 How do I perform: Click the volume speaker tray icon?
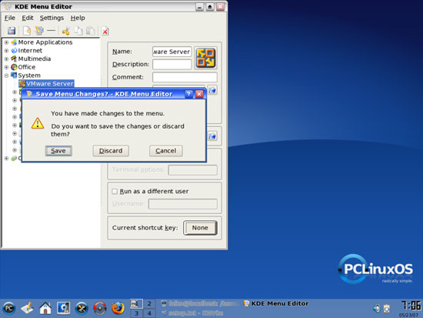pos(376,308)
